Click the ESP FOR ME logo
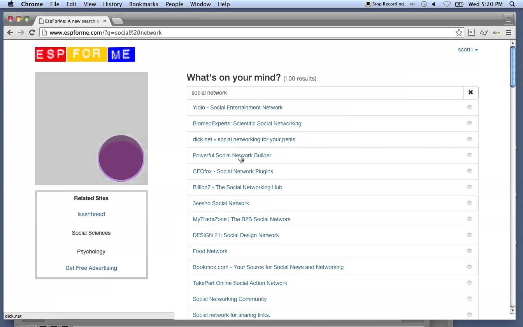This screenshot has width=523, height=327. [85, 54]
